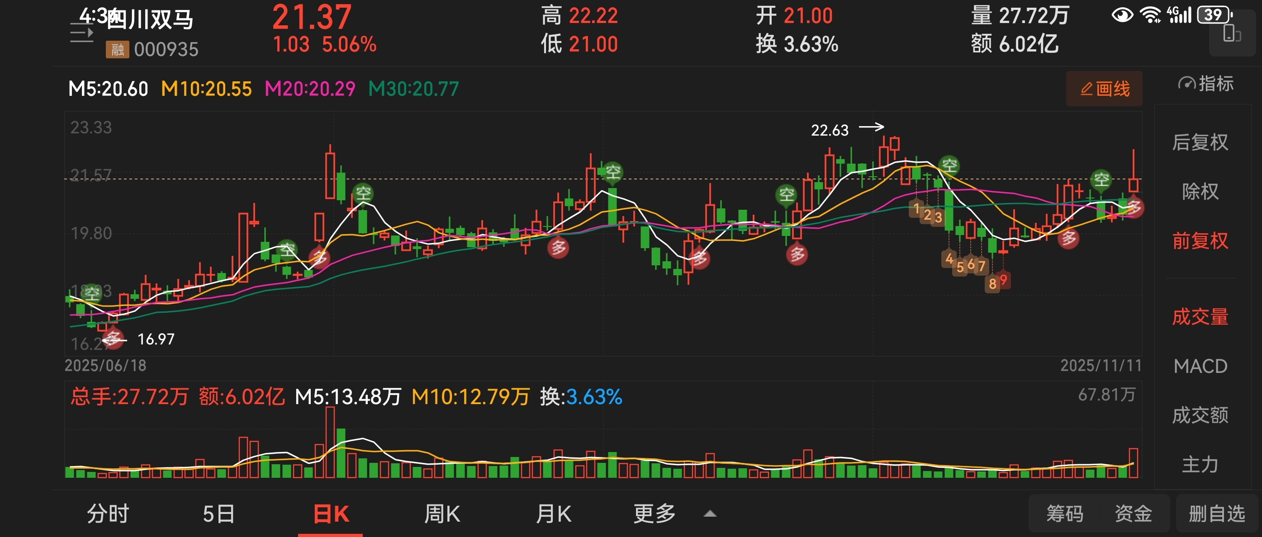Tap 删自选 to remove from watchlist
Screen dimensions: 1262x537
(1216, 514)
